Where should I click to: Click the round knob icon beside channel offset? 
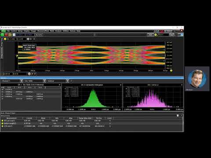[x=28, y=39]
